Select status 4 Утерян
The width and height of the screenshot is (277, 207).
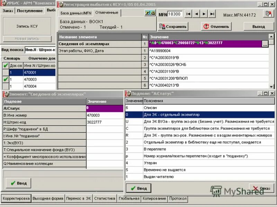200,163
